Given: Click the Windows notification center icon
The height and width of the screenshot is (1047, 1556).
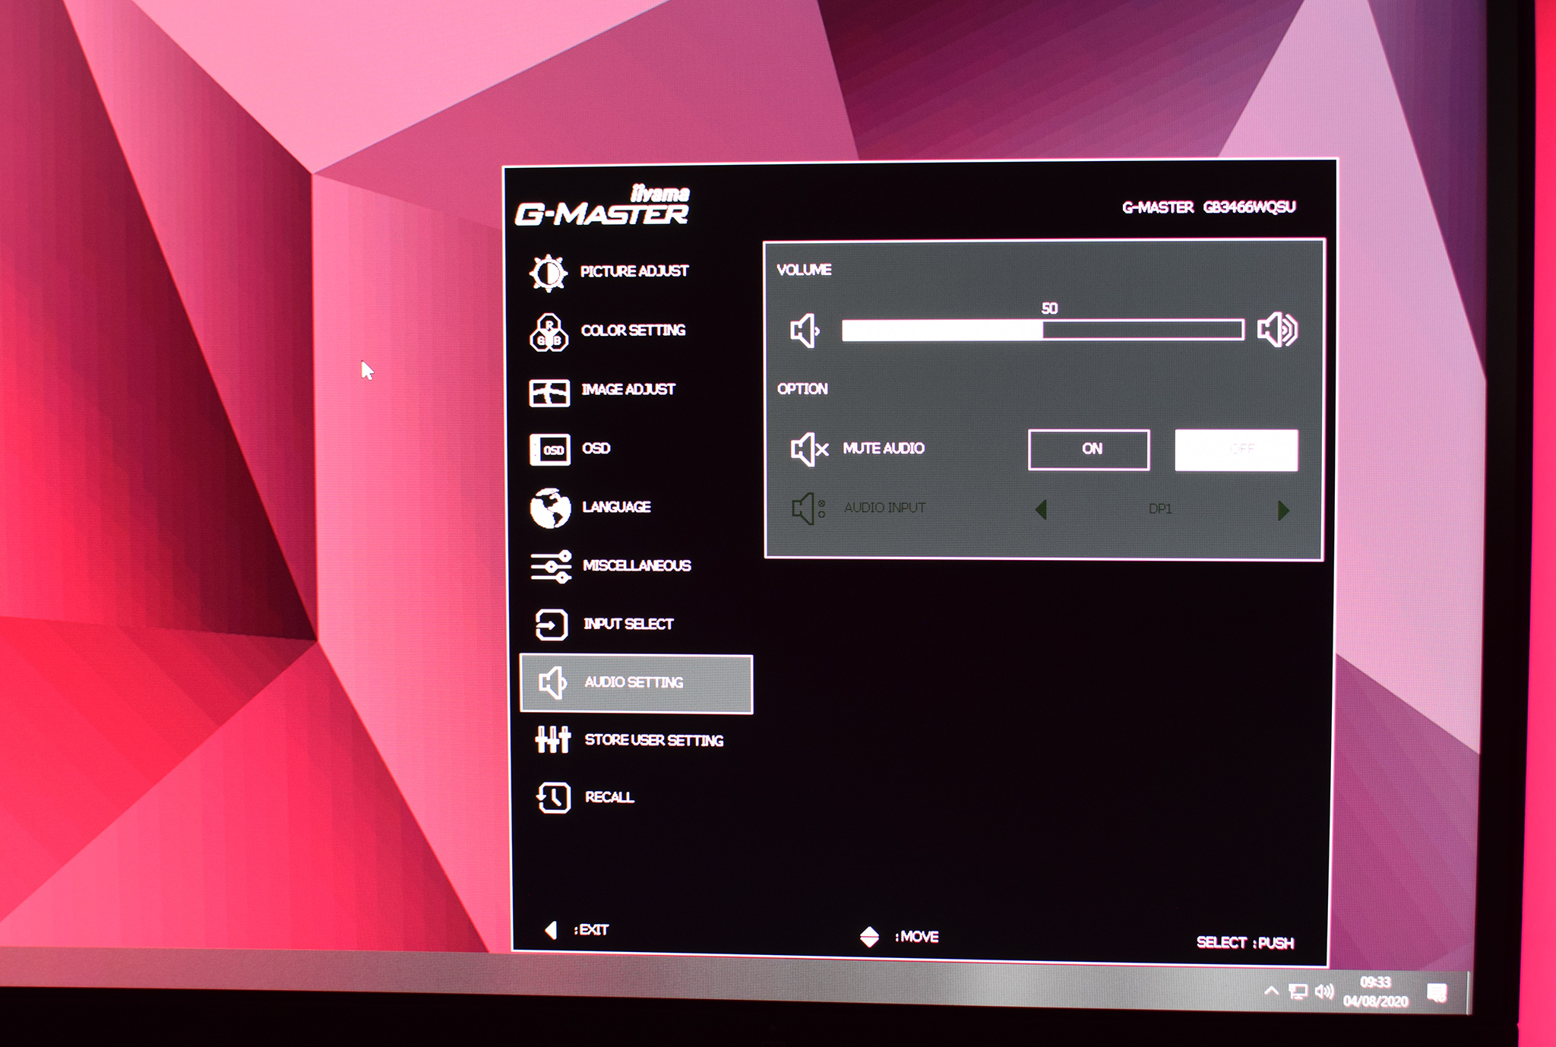Looking at the screenshot, I should pos(1436,993).
